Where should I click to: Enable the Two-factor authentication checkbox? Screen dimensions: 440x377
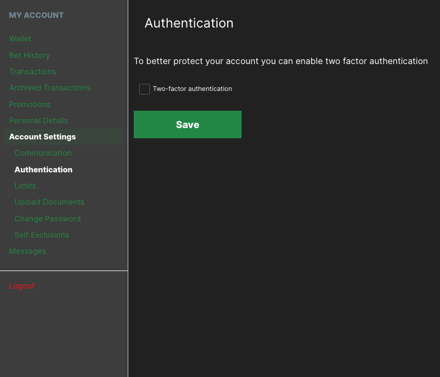[144, 89]
